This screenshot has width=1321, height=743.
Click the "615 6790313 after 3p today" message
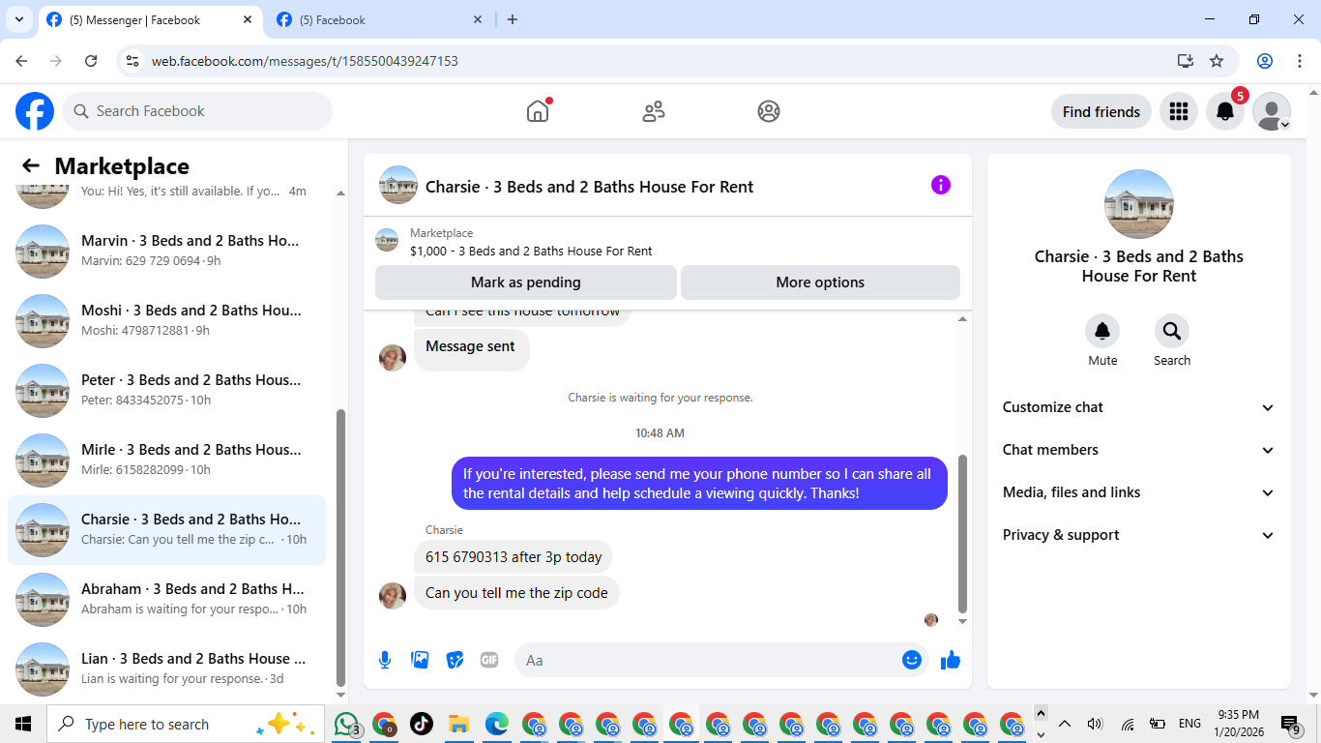tap(514, 557)
